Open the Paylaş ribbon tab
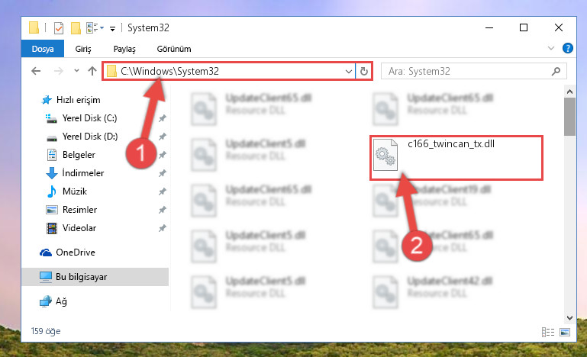The height and width of the screenshot is (357, 587). (124, 49)
